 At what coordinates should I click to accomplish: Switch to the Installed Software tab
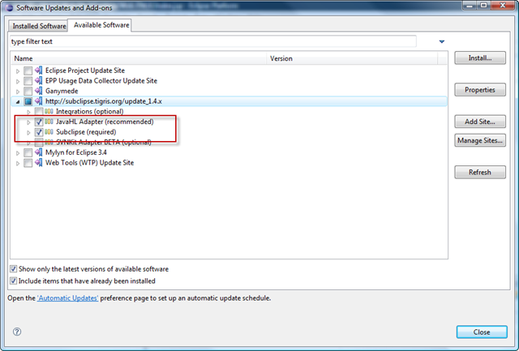39,26
